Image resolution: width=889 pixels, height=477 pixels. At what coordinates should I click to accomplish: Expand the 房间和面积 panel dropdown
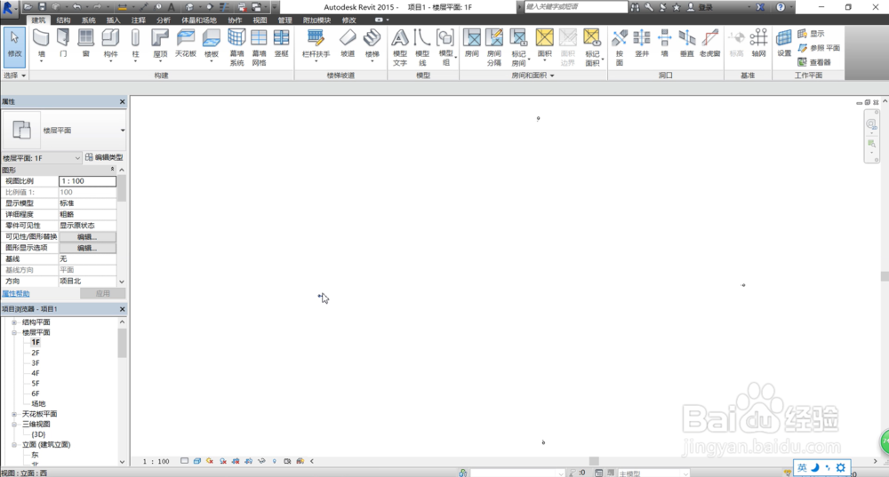coord(533,76)
